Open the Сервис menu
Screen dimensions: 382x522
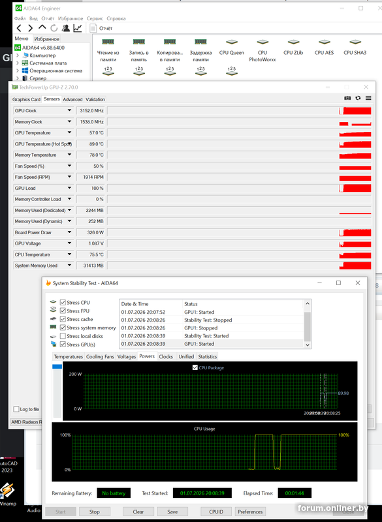click(x=95, y=18)
